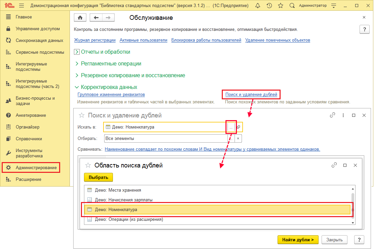Click Администратор user name
The image size is (374, 249).
[313, 5]
